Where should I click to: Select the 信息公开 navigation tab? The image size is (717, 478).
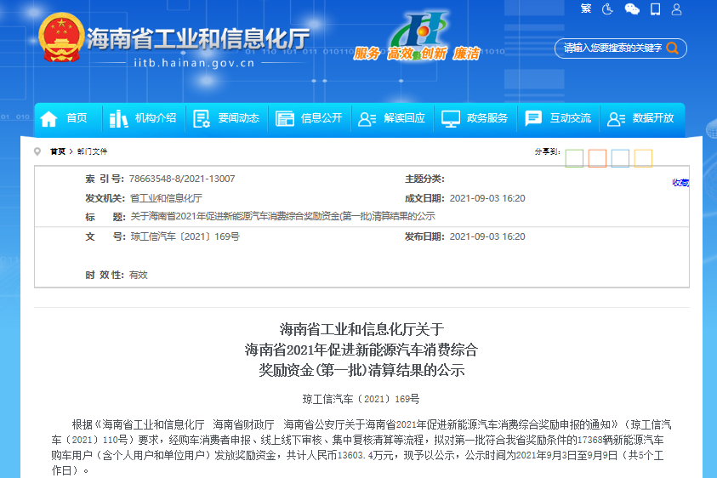310,118
